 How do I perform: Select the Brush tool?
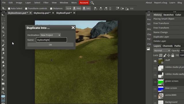click(x=3, y=45)
